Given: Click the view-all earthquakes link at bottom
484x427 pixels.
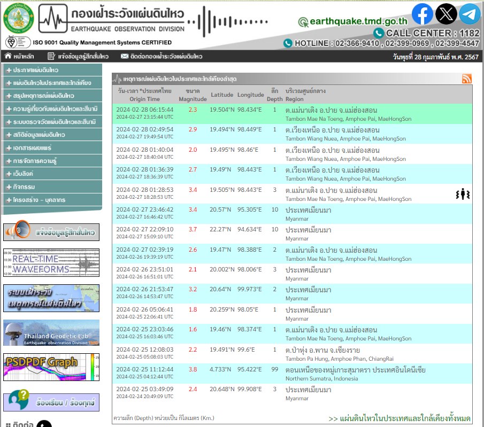Looking at the screenshot, I should pos(400,418).
